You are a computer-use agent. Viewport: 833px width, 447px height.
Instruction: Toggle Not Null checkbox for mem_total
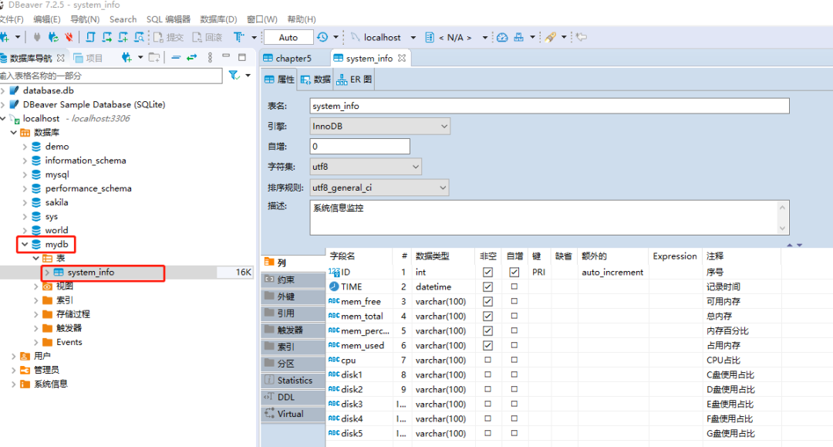[x=487, y=317]
